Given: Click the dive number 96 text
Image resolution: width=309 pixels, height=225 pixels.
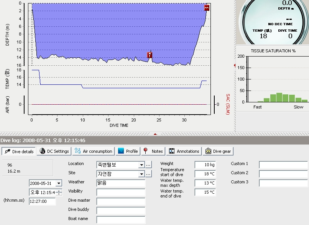Looking at the screenshot, I should click(x=10, y=165).
